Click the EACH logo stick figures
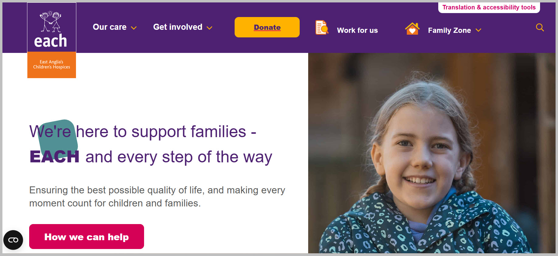The image size is (558, 256). (x=50, y=22)
